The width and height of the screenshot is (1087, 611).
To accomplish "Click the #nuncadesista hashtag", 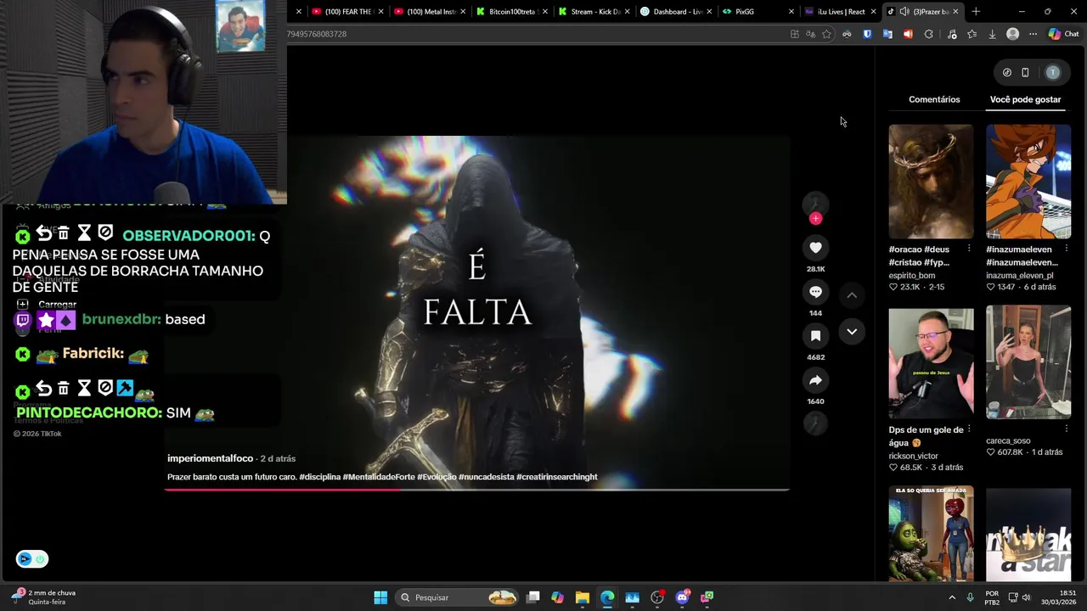I will coord(486,477).
